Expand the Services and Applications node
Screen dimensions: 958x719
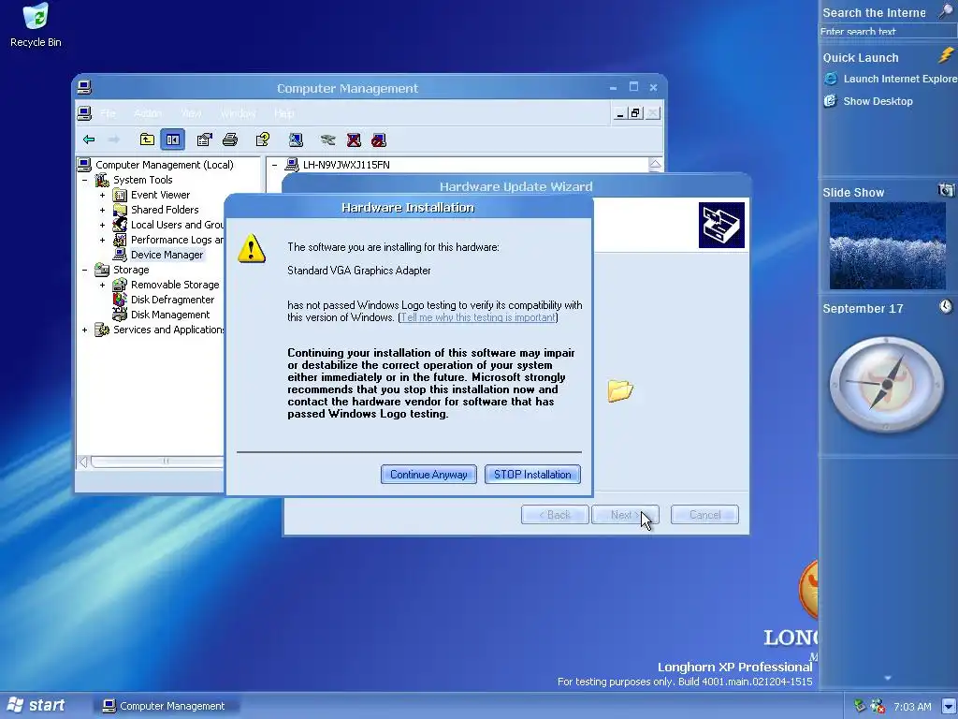pyautogui.click(x=84, y=330)
